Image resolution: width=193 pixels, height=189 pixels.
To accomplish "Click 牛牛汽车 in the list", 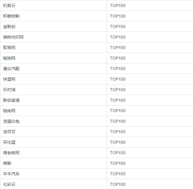I will point(11,174).
